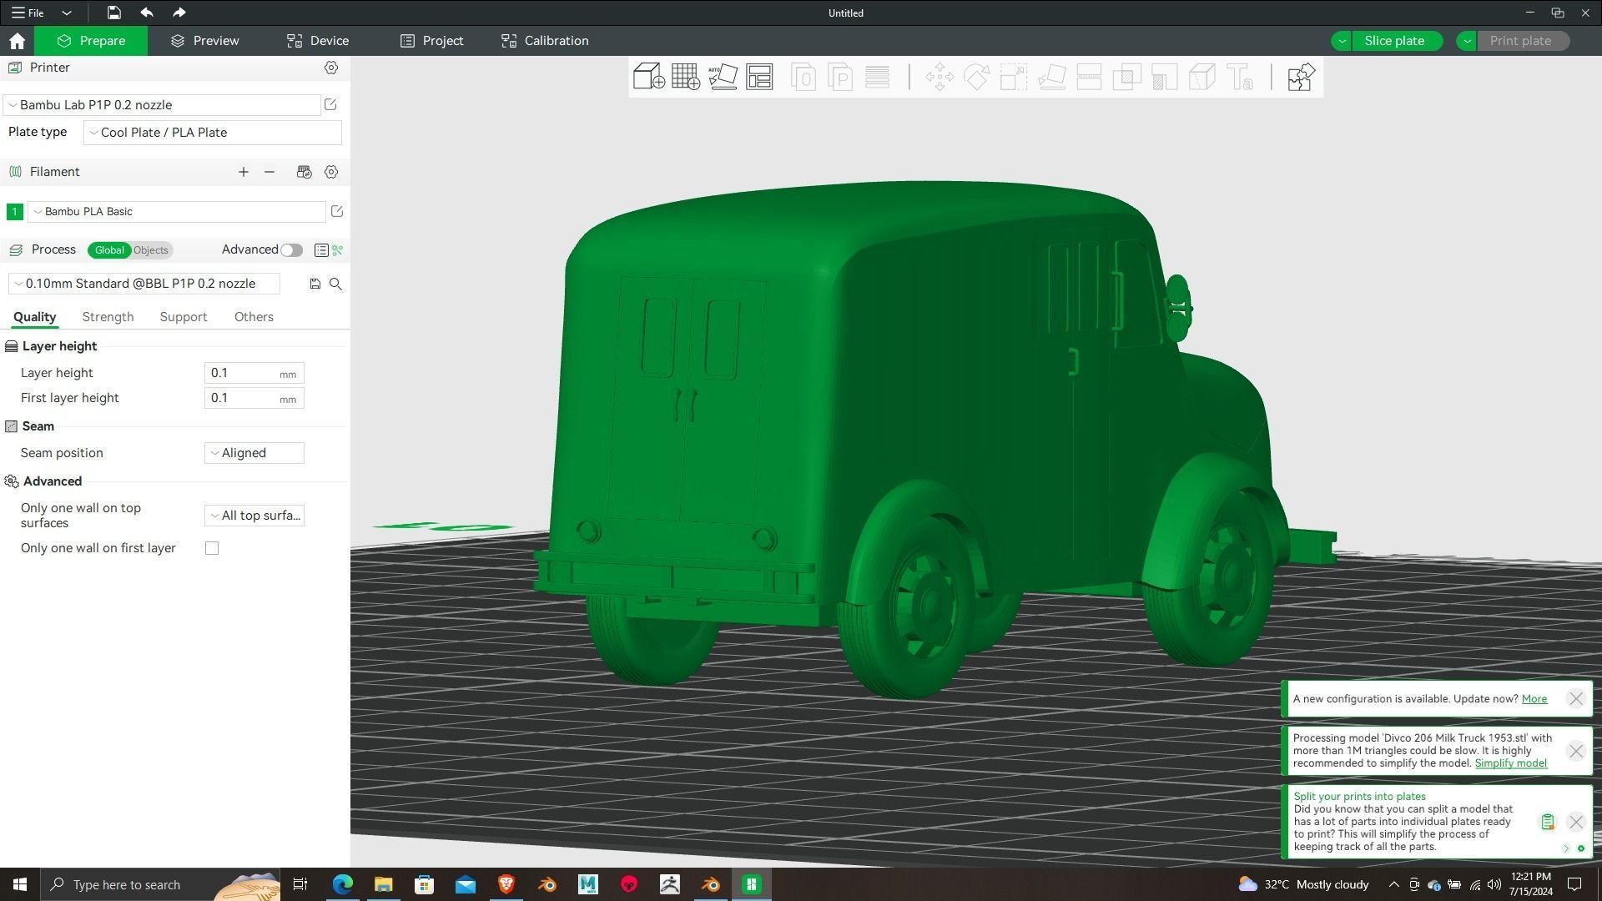1602x901 pixels.
Task: Open the Seam position dropdown
Action: [254, 453]
